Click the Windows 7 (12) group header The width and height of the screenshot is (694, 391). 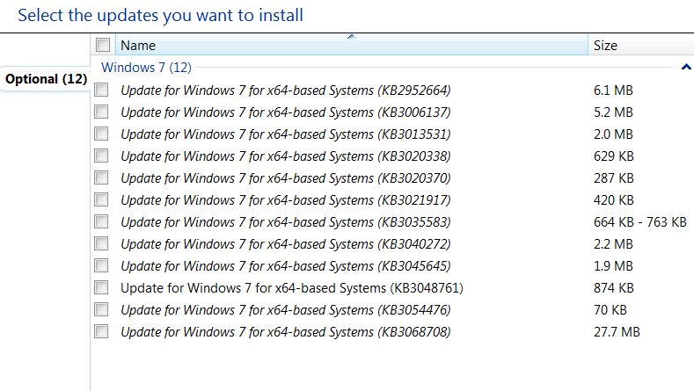pyautogui.click(x=146, y=67)
